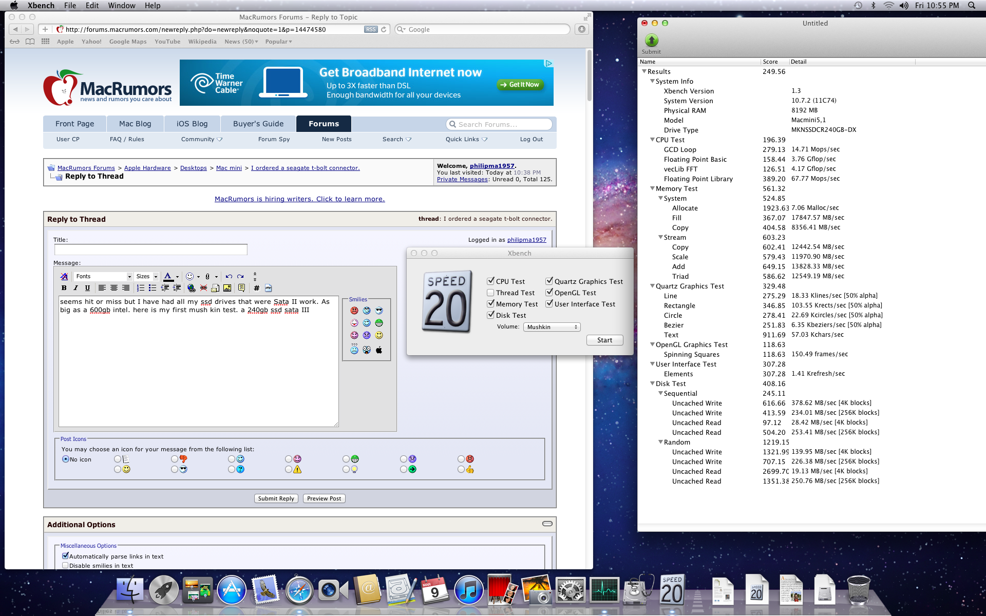986x616 pixels.
Task: Select the thumbs-down post icon radio
Action: 175,459
